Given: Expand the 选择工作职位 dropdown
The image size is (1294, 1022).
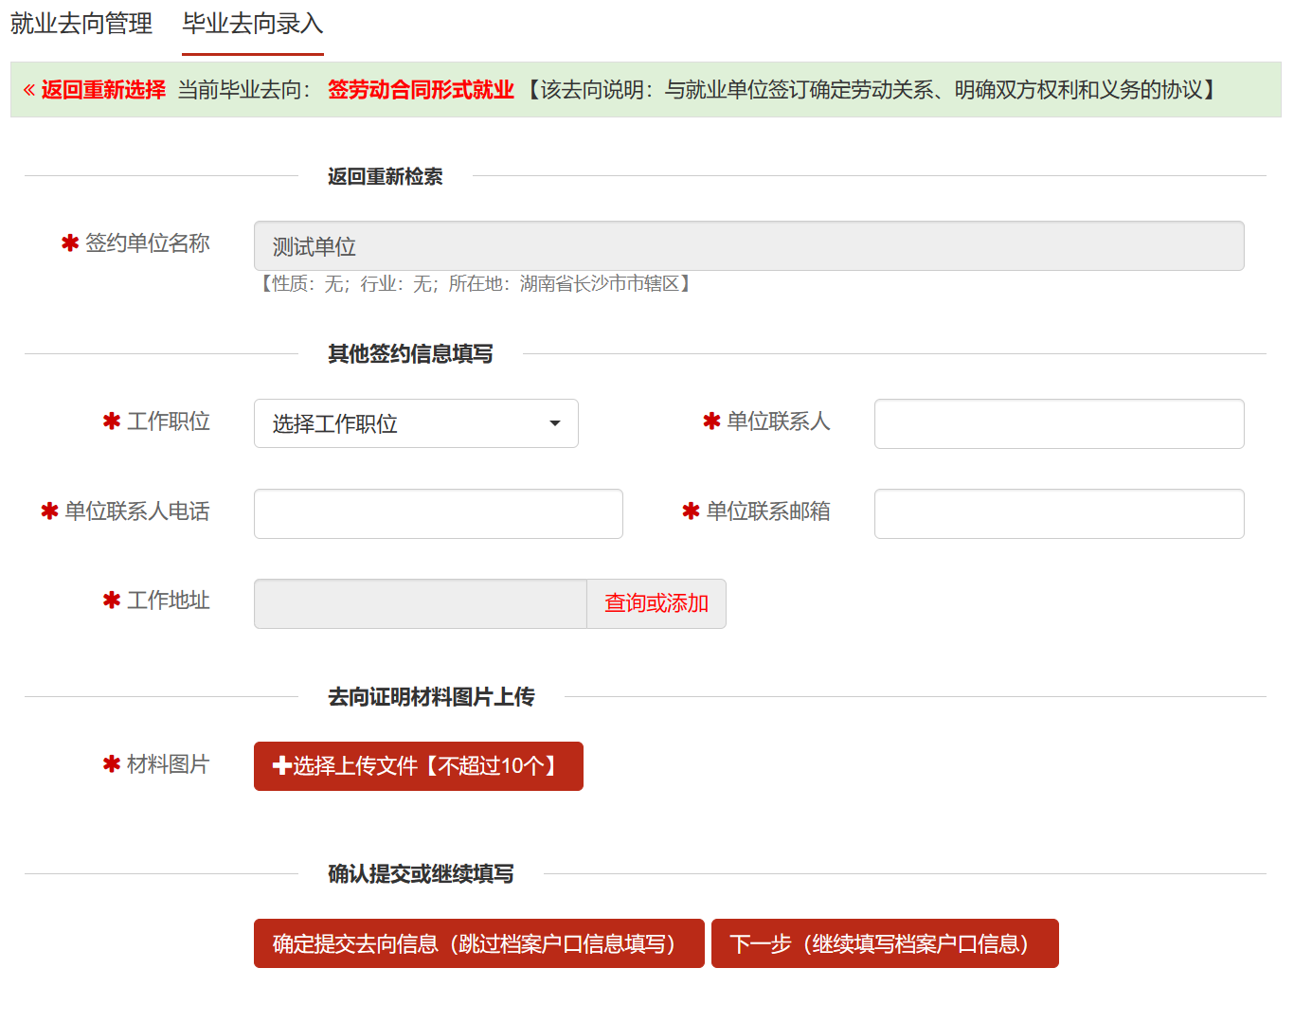Looking at the screenshot, I should pyautogui.click(x=416, y=423).
